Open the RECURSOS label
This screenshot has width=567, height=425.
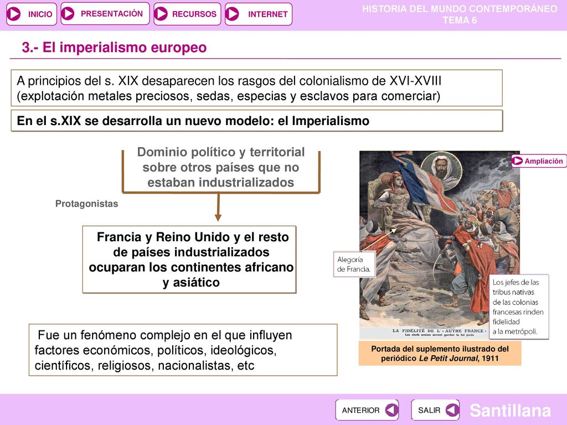coord(194,14)
